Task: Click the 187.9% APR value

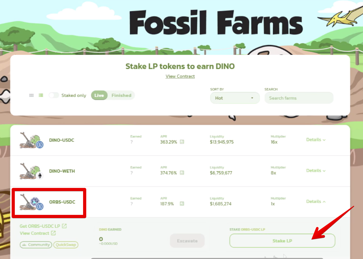Action: tap(167, 204)
